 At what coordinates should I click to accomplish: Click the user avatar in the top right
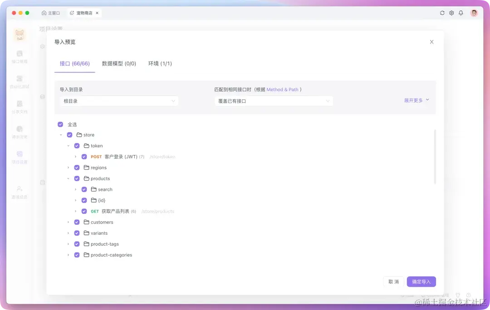(474, 13)
